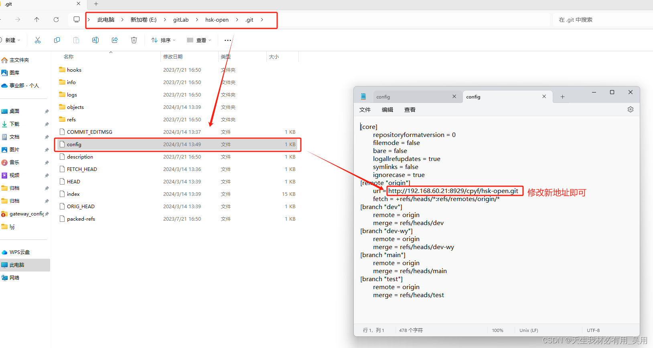The width and height of the screenshot is (653, 348).
Task: Open Desktop in the navigation pane
Action: (x=10, y=111)
